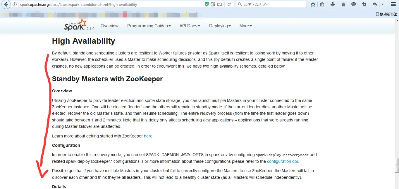Image resolution: width=399 pixels, height=189 pixels.
Task: Click the Apache Spark logo
Action: pyautogui.click(x=75, y=25)
